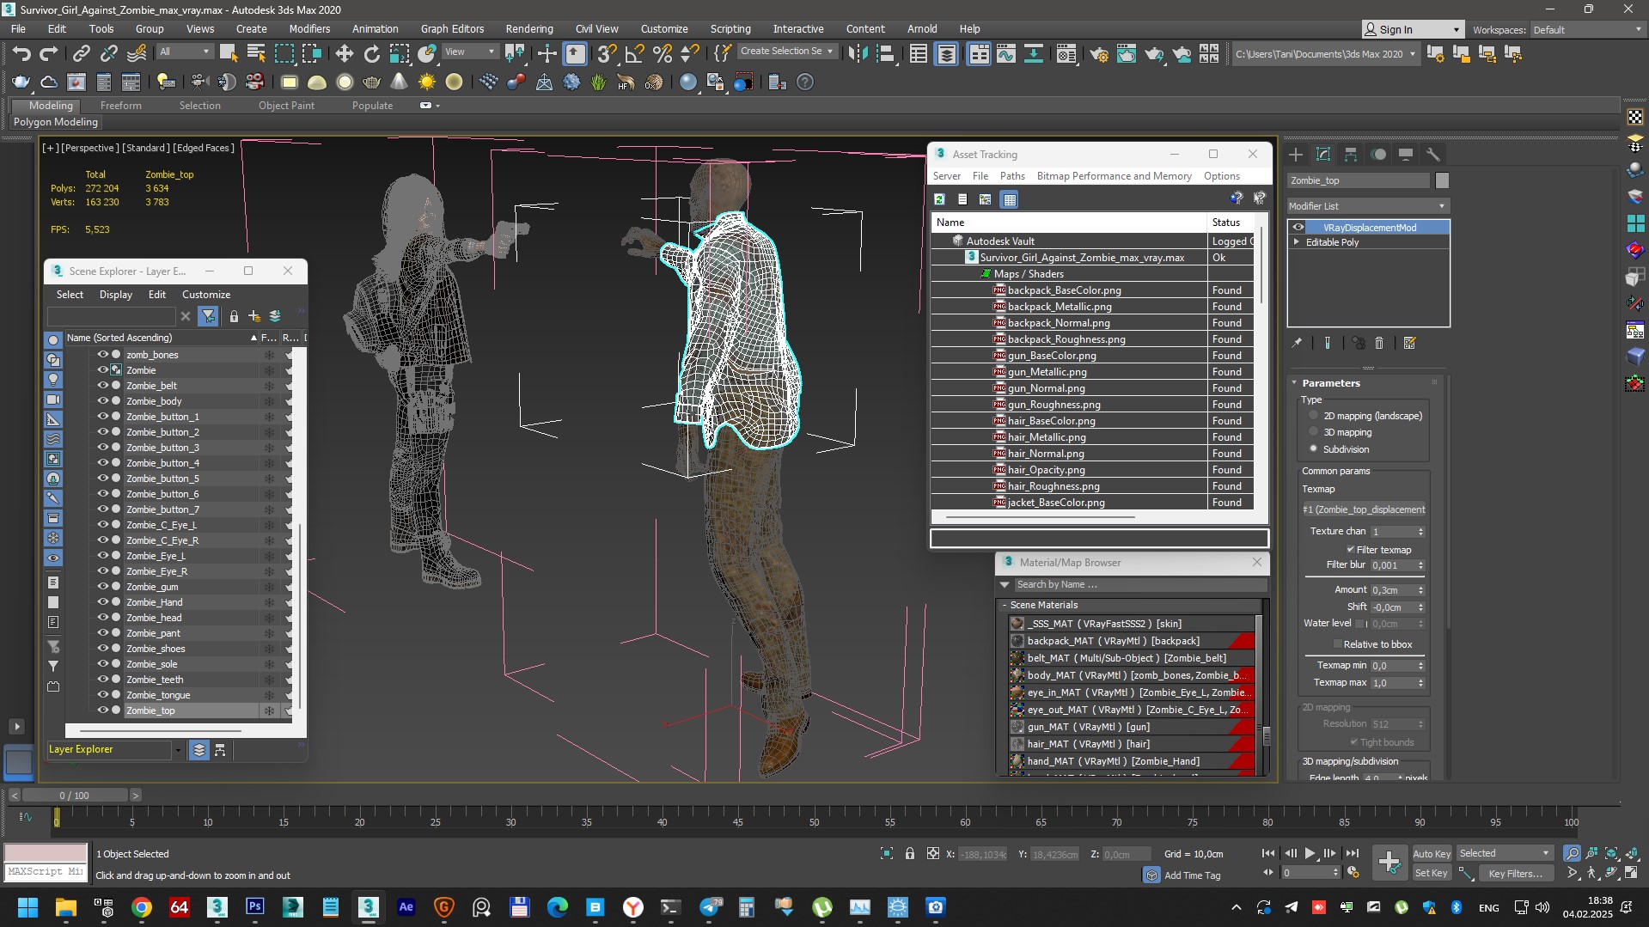Open the Material Editor icon
The height and width of the screenshot is (927, 1649).
point(1066,54)
